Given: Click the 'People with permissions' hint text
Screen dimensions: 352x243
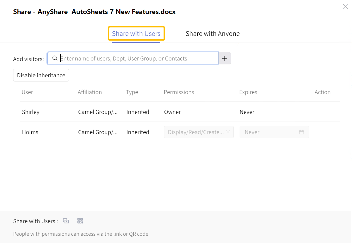Looking at the screenshot, I should (81, 234).
